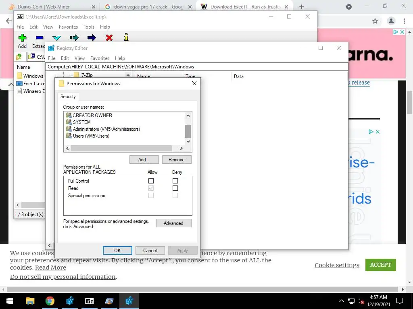Click the Do not sell my personal information link
Image resolution: width=413 pixels, height=309 pixels.
click(63, 277)
